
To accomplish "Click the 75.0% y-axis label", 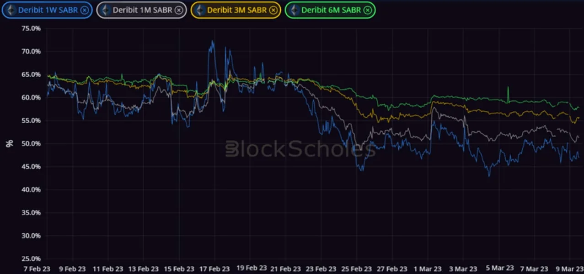I will point(31,28).
